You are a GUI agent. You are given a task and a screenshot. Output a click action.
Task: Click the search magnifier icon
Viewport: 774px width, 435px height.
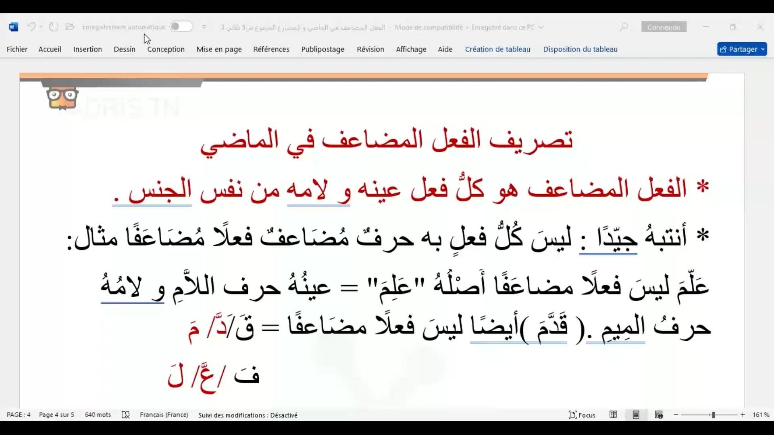click(624, 27)
